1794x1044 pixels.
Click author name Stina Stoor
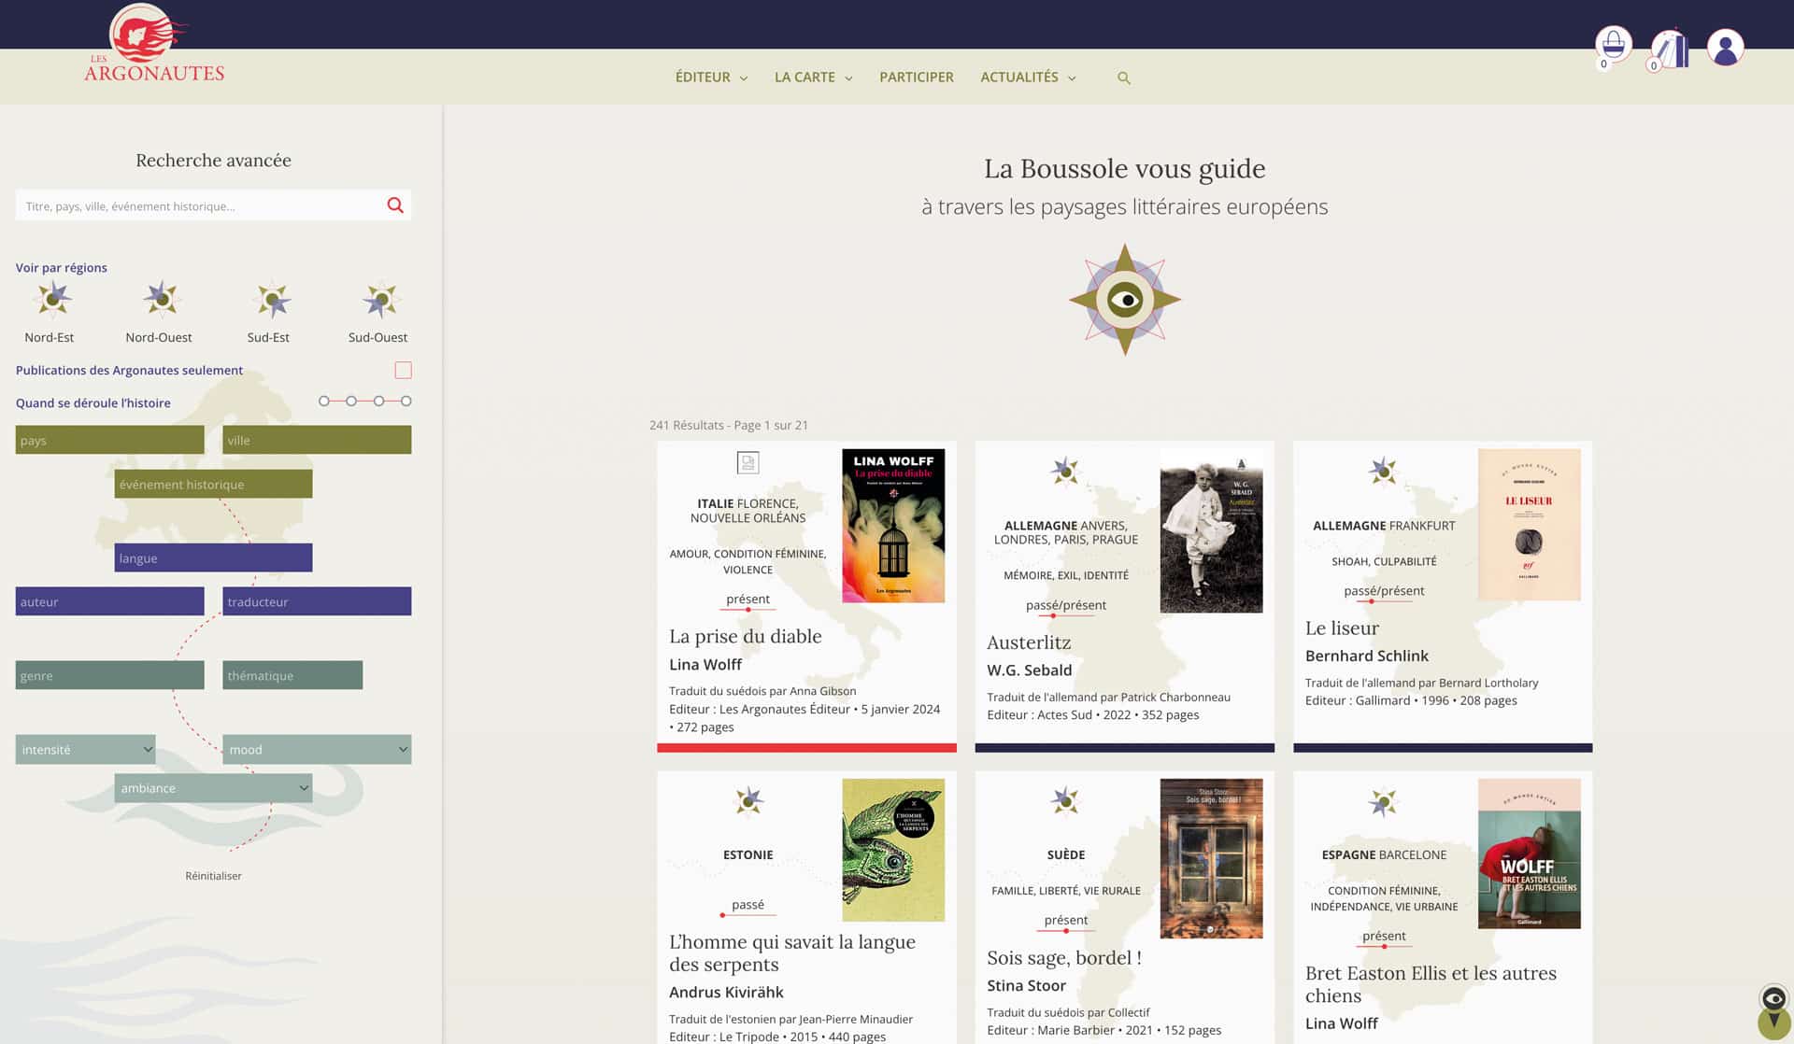click(1026, 986)
